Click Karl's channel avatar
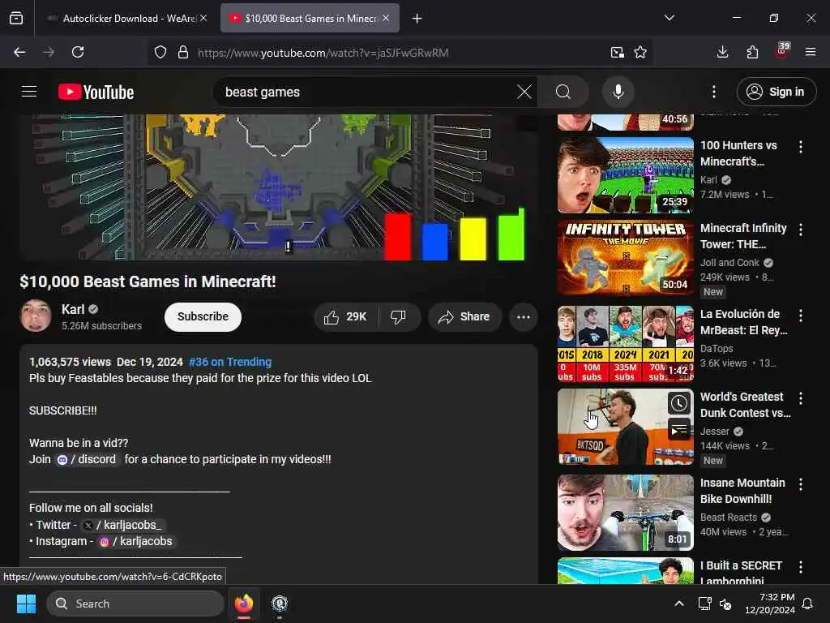 click(x=36, y=316)
